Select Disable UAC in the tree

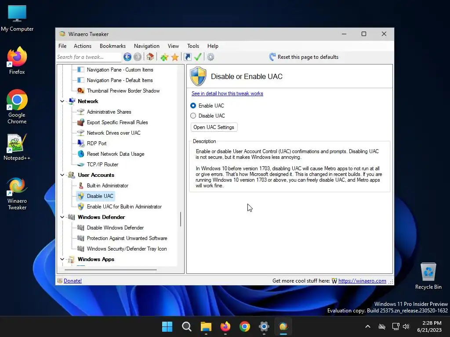(100, 196)
